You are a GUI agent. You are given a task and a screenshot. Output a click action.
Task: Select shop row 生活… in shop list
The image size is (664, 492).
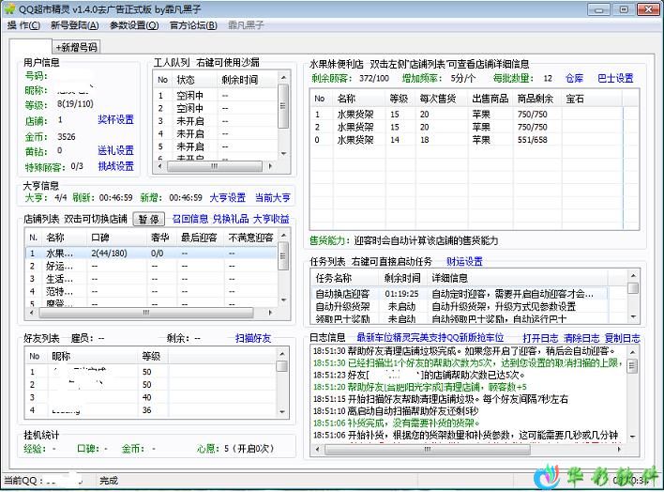pos(152,279)
